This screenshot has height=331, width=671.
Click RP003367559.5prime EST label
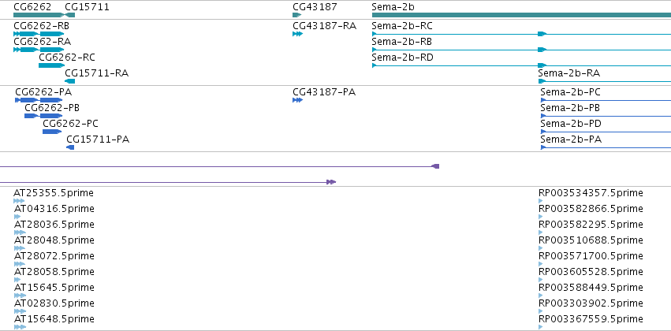[591, 319]
